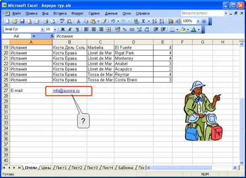Jump to the last sheet tab arrow
The width and height of the screenshot is (246, 178).
click(19, 168)
